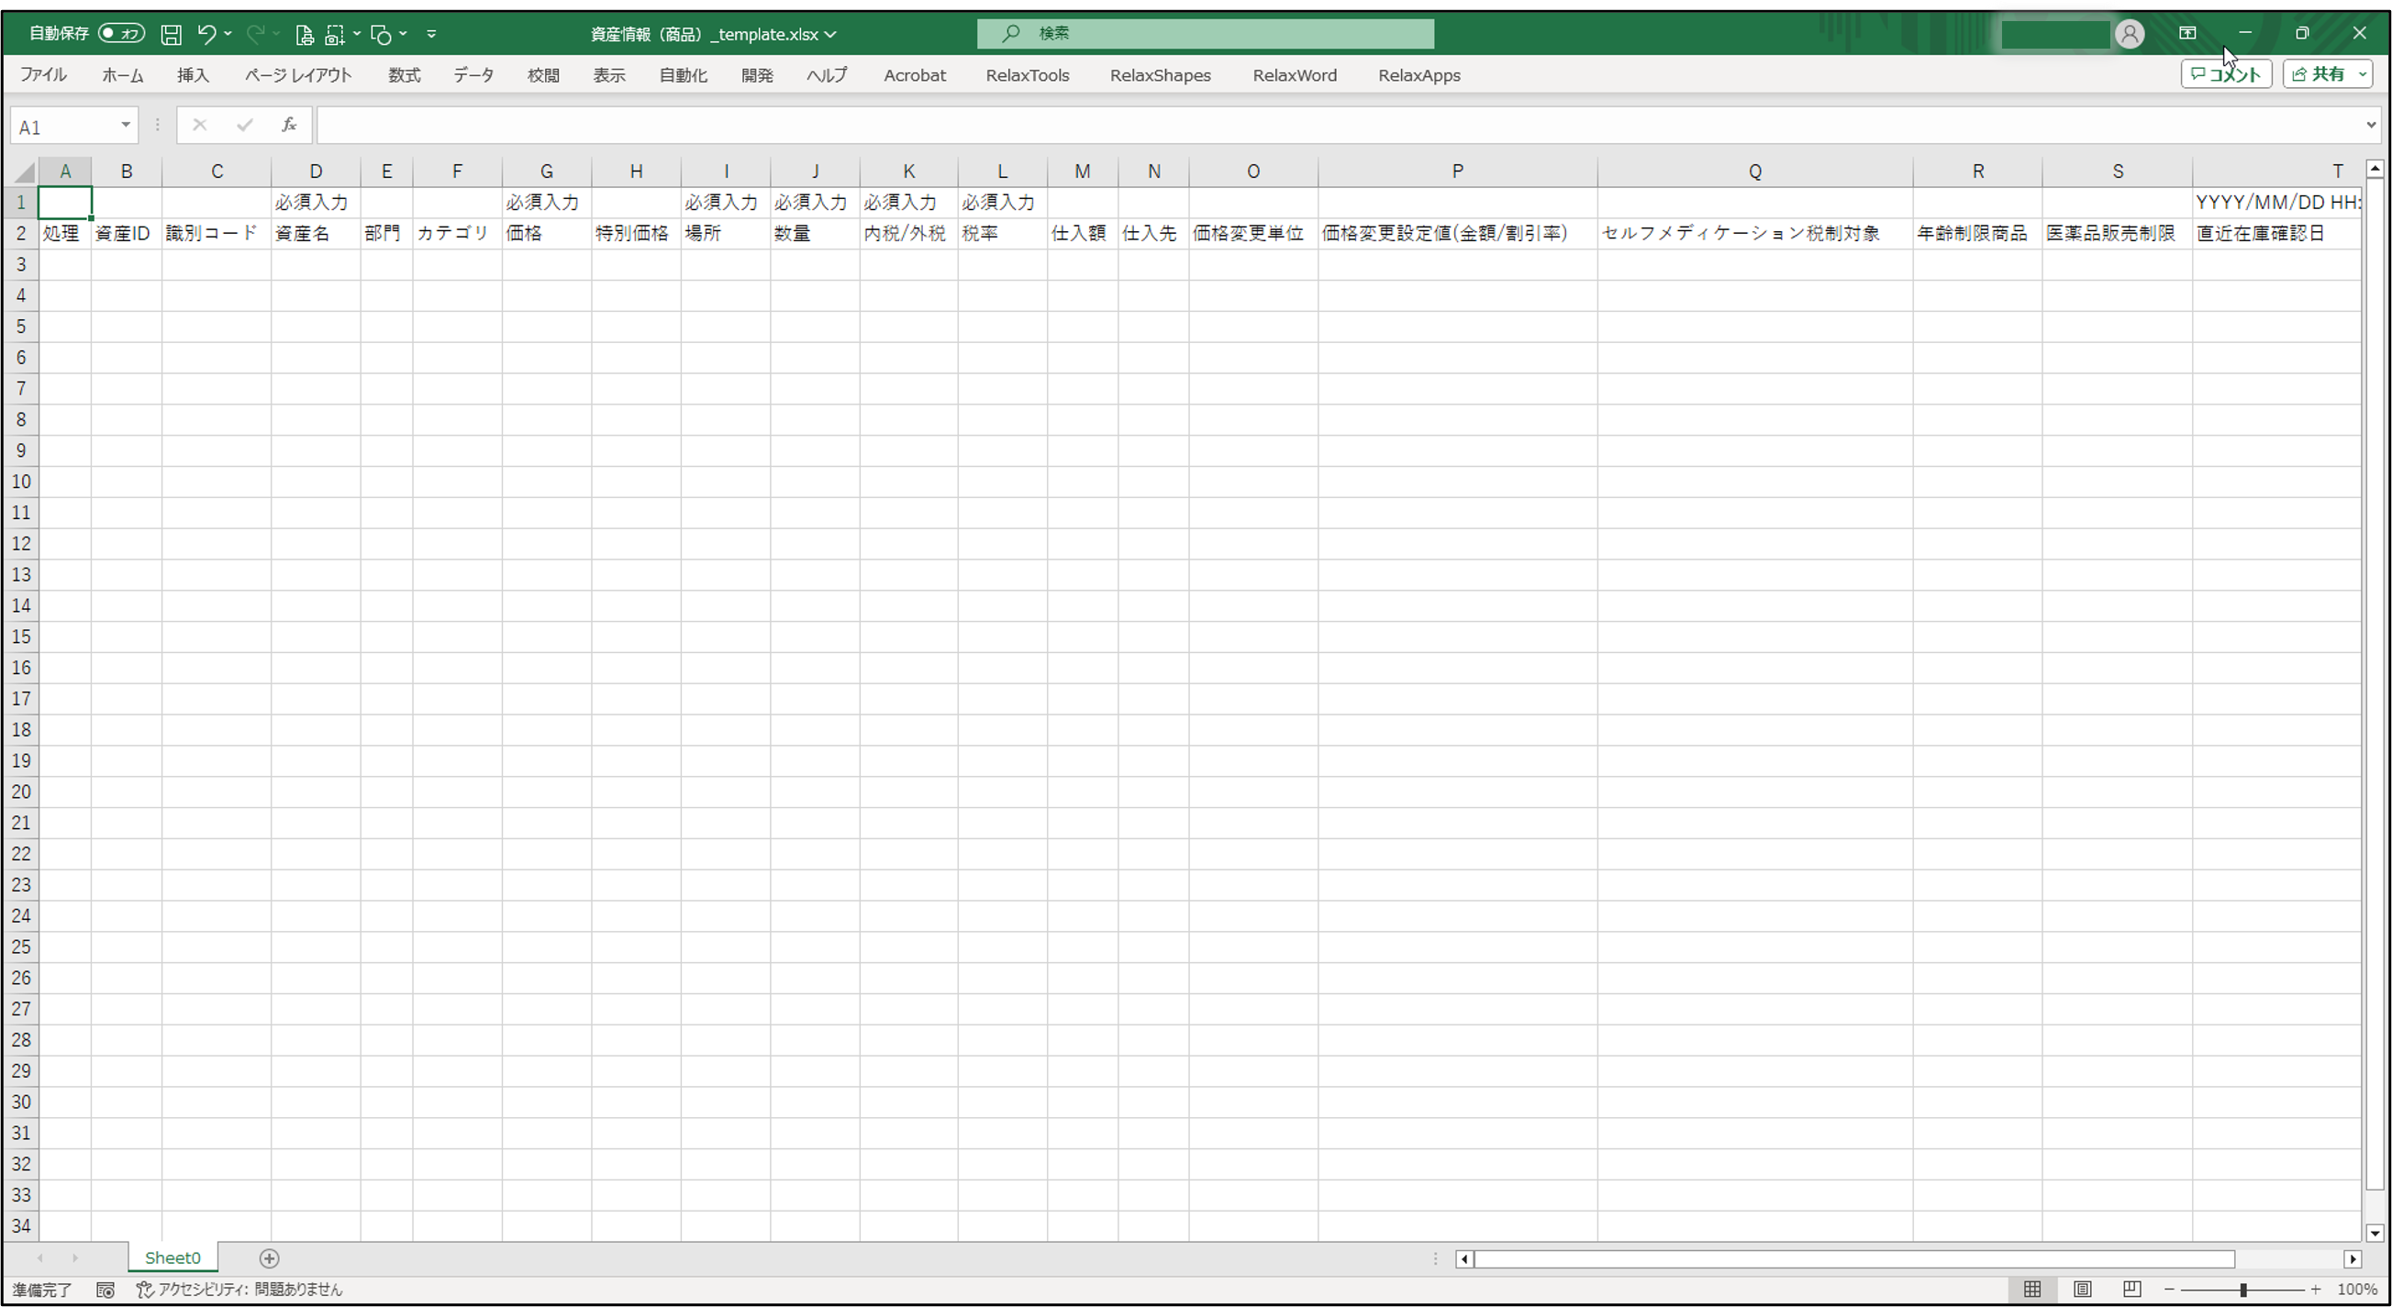Click the Undo arrow icon

(206, 34)
